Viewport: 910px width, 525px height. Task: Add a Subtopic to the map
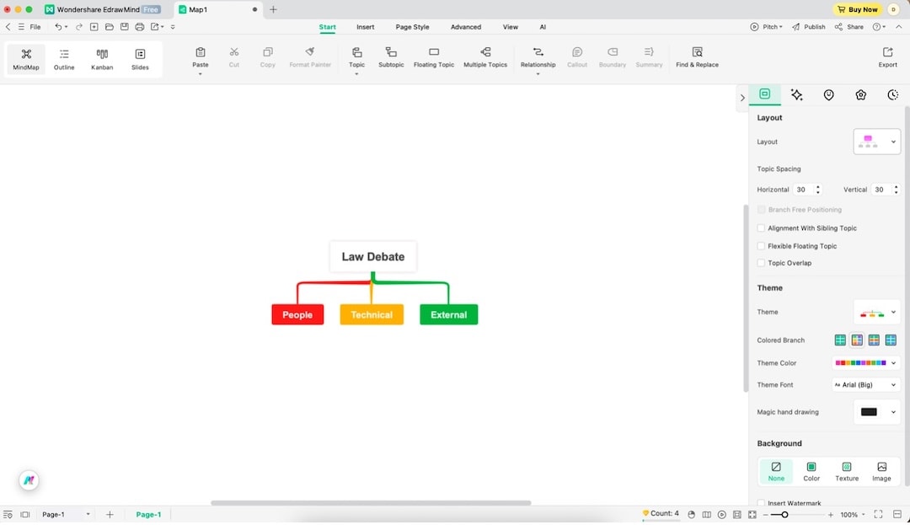pos(390,57)
